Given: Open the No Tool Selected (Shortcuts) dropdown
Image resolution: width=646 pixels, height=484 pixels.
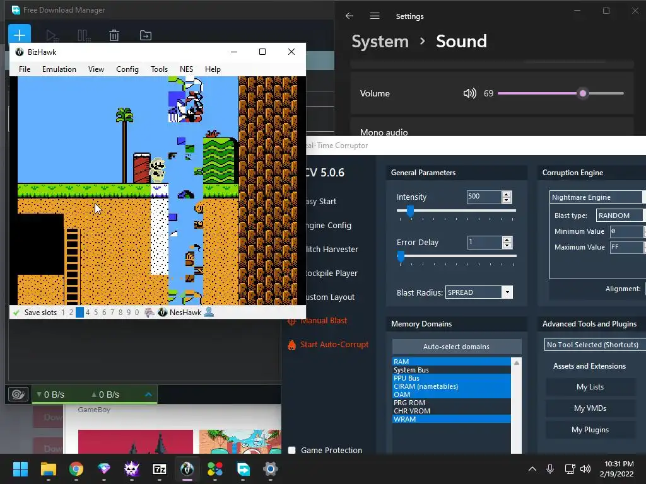Looking at the screenshot, I should tap(595, 345).
